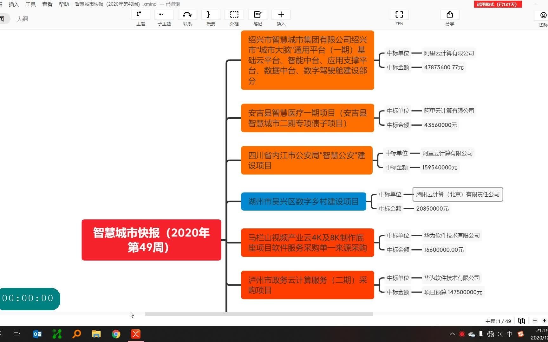Open the network globe tray icon
This screenshot has height=342, width=548.
490,334
